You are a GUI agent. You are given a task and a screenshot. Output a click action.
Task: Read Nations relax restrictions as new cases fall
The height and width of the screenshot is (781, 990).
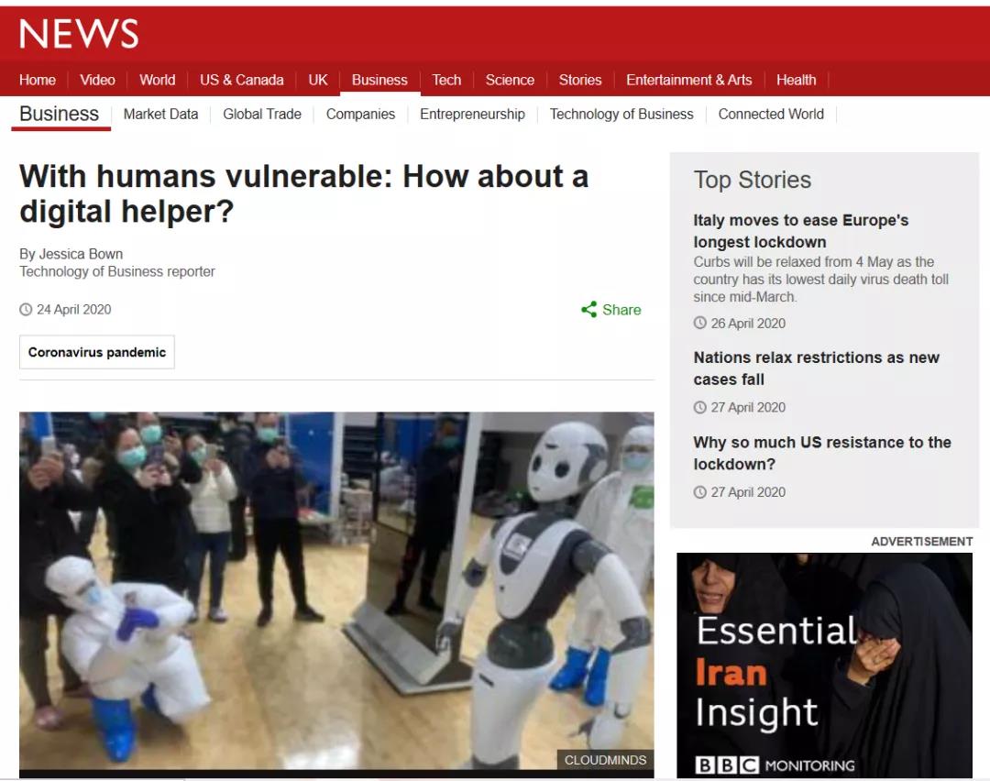click(817, 368)
